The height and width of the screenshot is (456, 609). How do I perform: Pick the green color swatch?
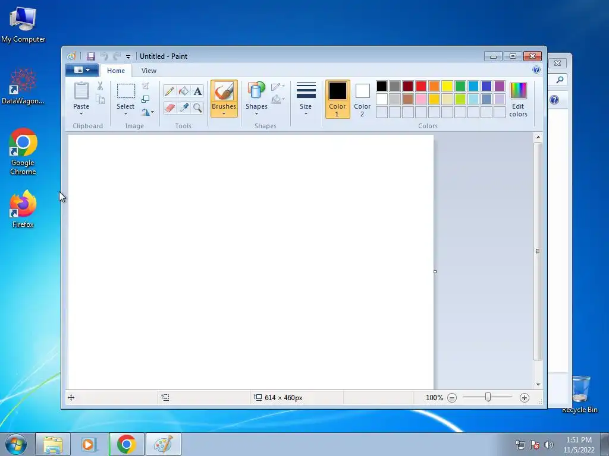(460, 86)
